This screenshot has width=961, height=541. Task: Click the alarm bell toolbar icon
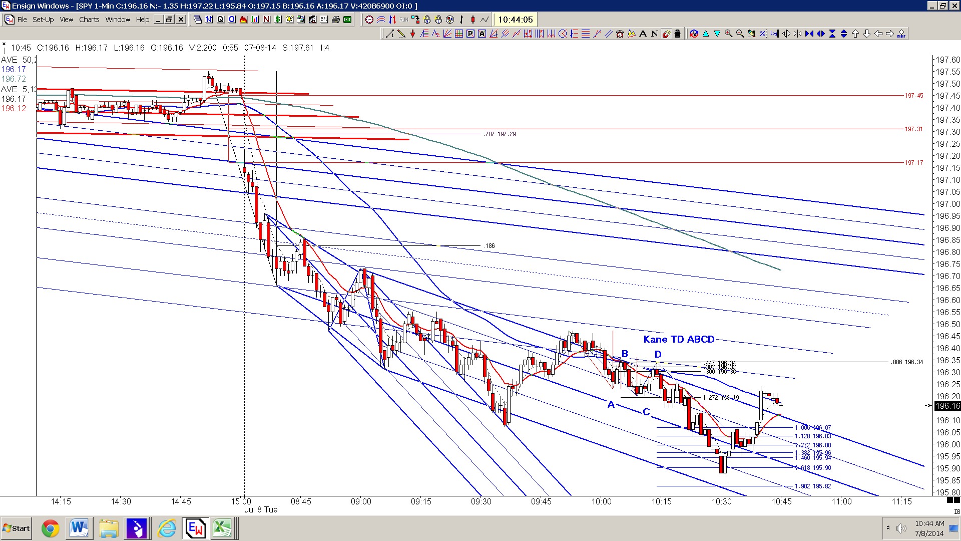(289, 20)
